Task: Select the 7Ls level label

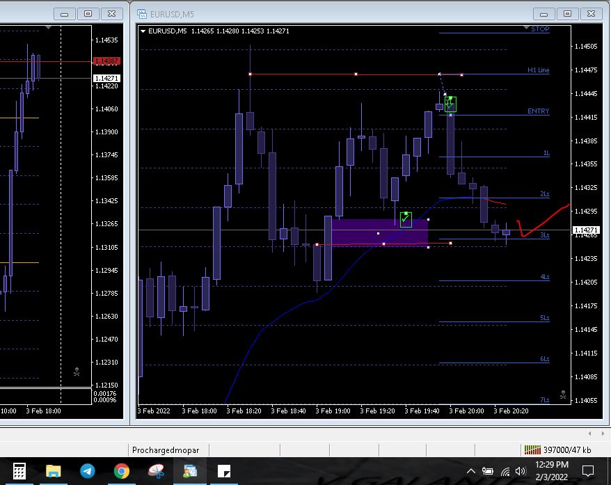Action: [545, 400]
